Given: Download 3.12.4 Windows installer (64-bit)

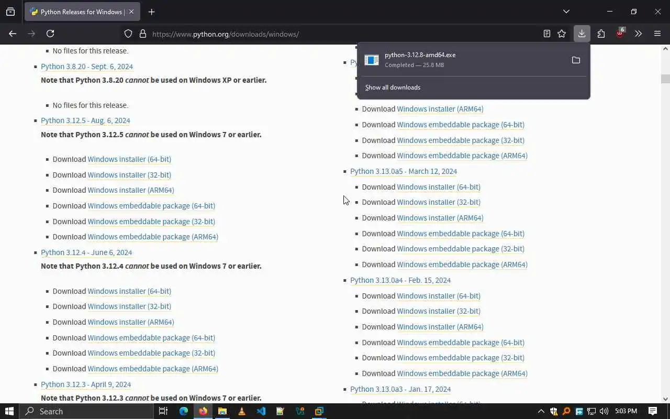Looking at the screenshot, I should tap(129, 291).
